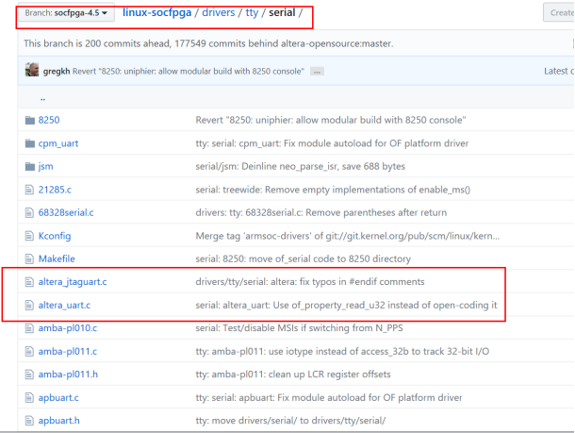Open the amba-pl011.c file
The image size is (575, 433).
[68, 352]
